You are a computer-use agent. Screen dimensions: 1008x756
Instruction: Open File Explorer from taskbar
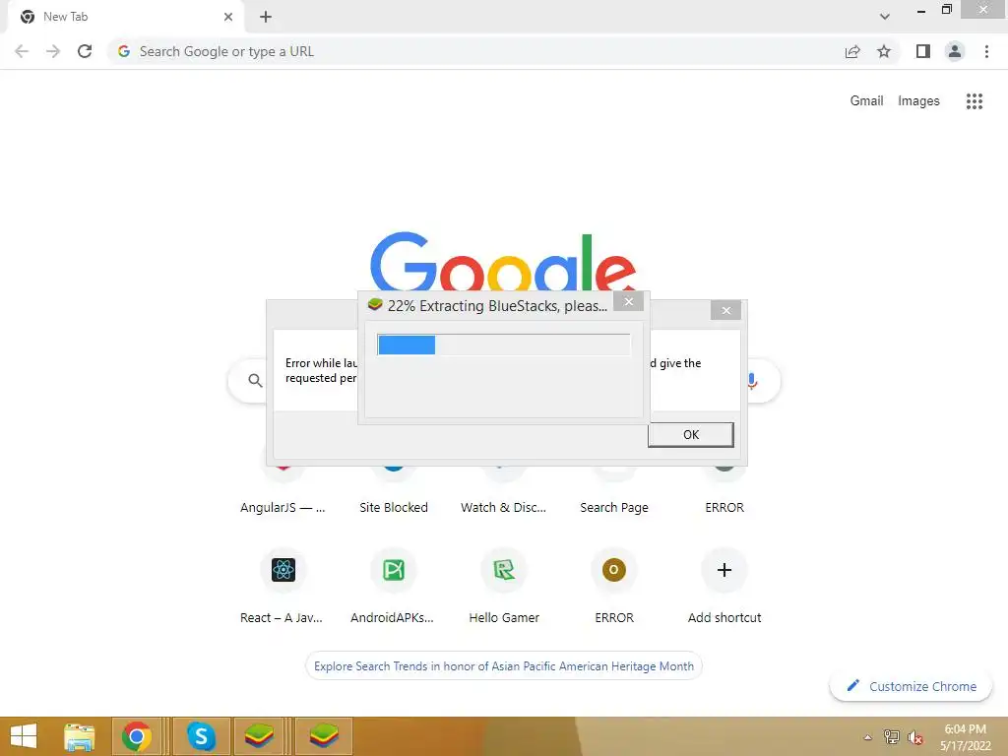pos(79,736)
